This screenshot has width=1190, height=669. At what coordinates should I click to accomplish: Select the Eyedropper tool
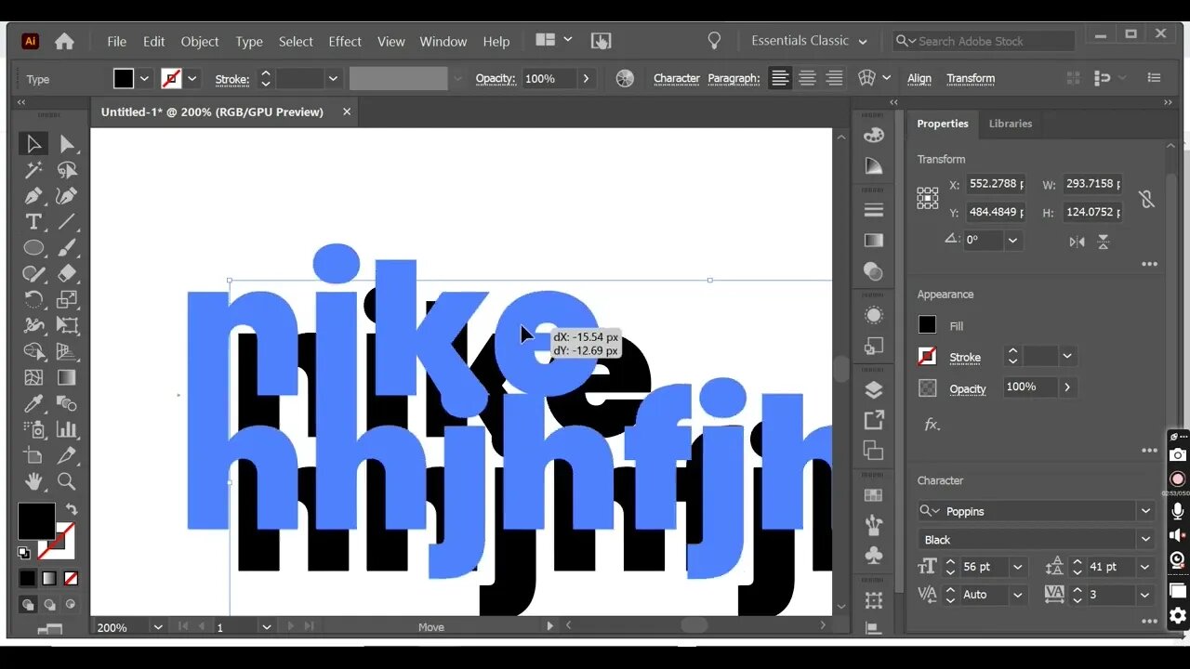pos(33,403)
